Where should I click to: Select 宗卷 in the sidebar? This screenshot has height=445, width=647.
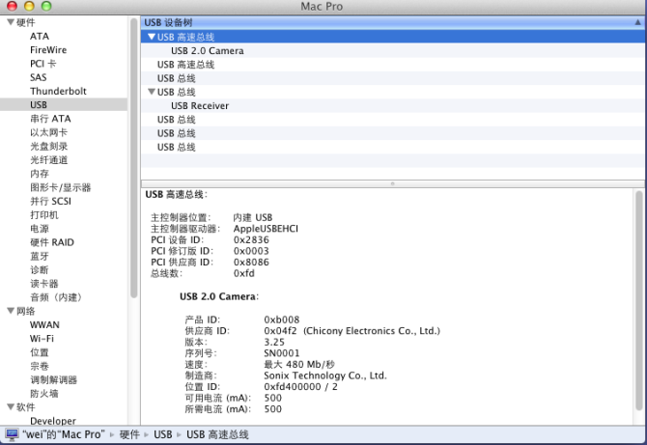pos(40,366)
